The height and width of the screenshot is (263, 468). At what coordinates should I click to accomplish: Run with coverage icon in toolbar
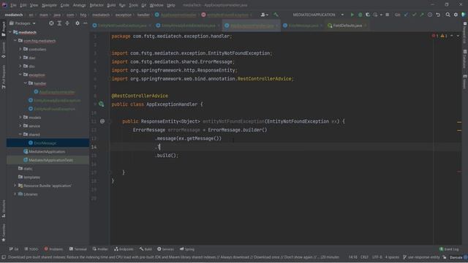pyautogui.click(x=368, y=15)
